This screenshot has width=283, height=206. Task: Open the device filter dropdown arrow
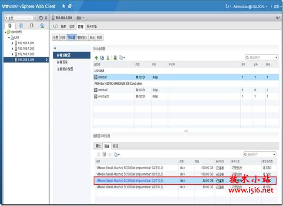point(274,154)
